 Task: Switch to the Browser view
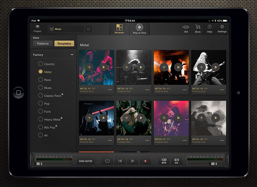119,29
